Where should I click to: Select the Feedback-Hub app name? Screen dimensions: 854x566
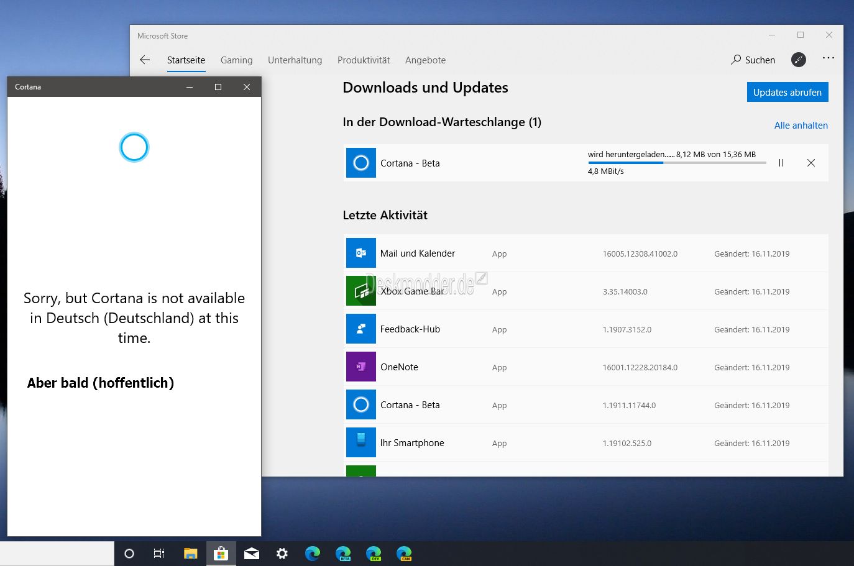click(x=410, y=329)
